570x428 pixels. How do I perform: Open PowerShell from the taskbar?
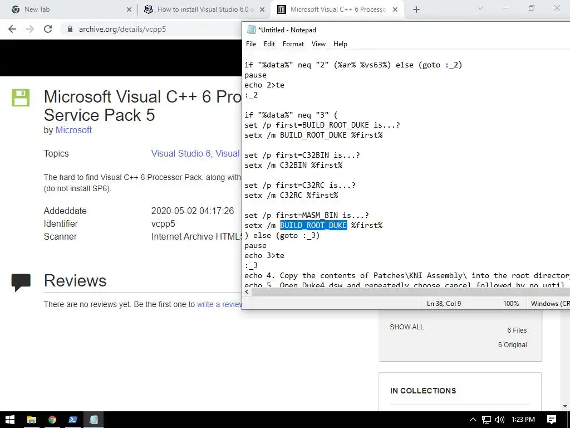coord(73,420)
